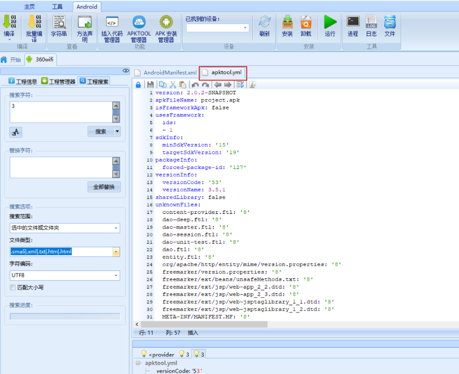Open the 文件 file manager icon
The width and height of the screenshot is (459, 374).
click(390, 21)
